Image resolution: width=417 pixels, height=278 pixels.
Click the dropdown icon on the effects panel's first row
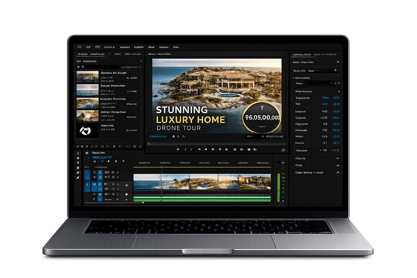pos(338,62)
